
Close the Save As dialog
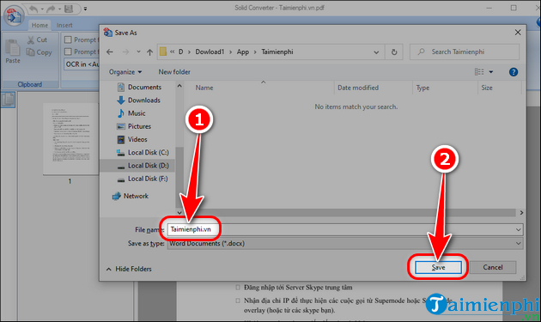(x=518, y=33)
